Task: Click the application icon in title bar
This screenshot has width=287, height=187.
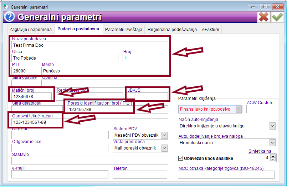Action: coord(6,7)
